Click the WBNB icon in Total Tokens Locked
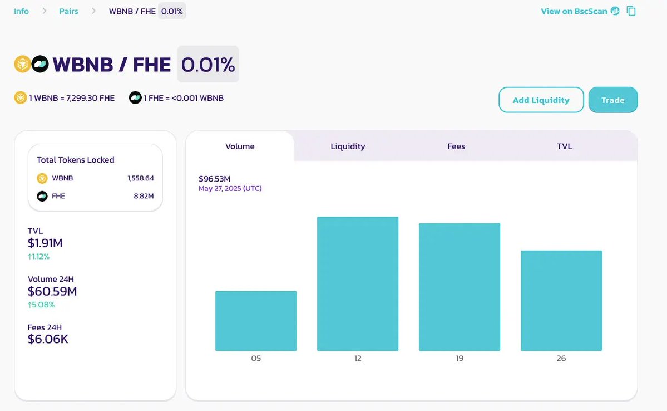 click(x=42, y=178)
